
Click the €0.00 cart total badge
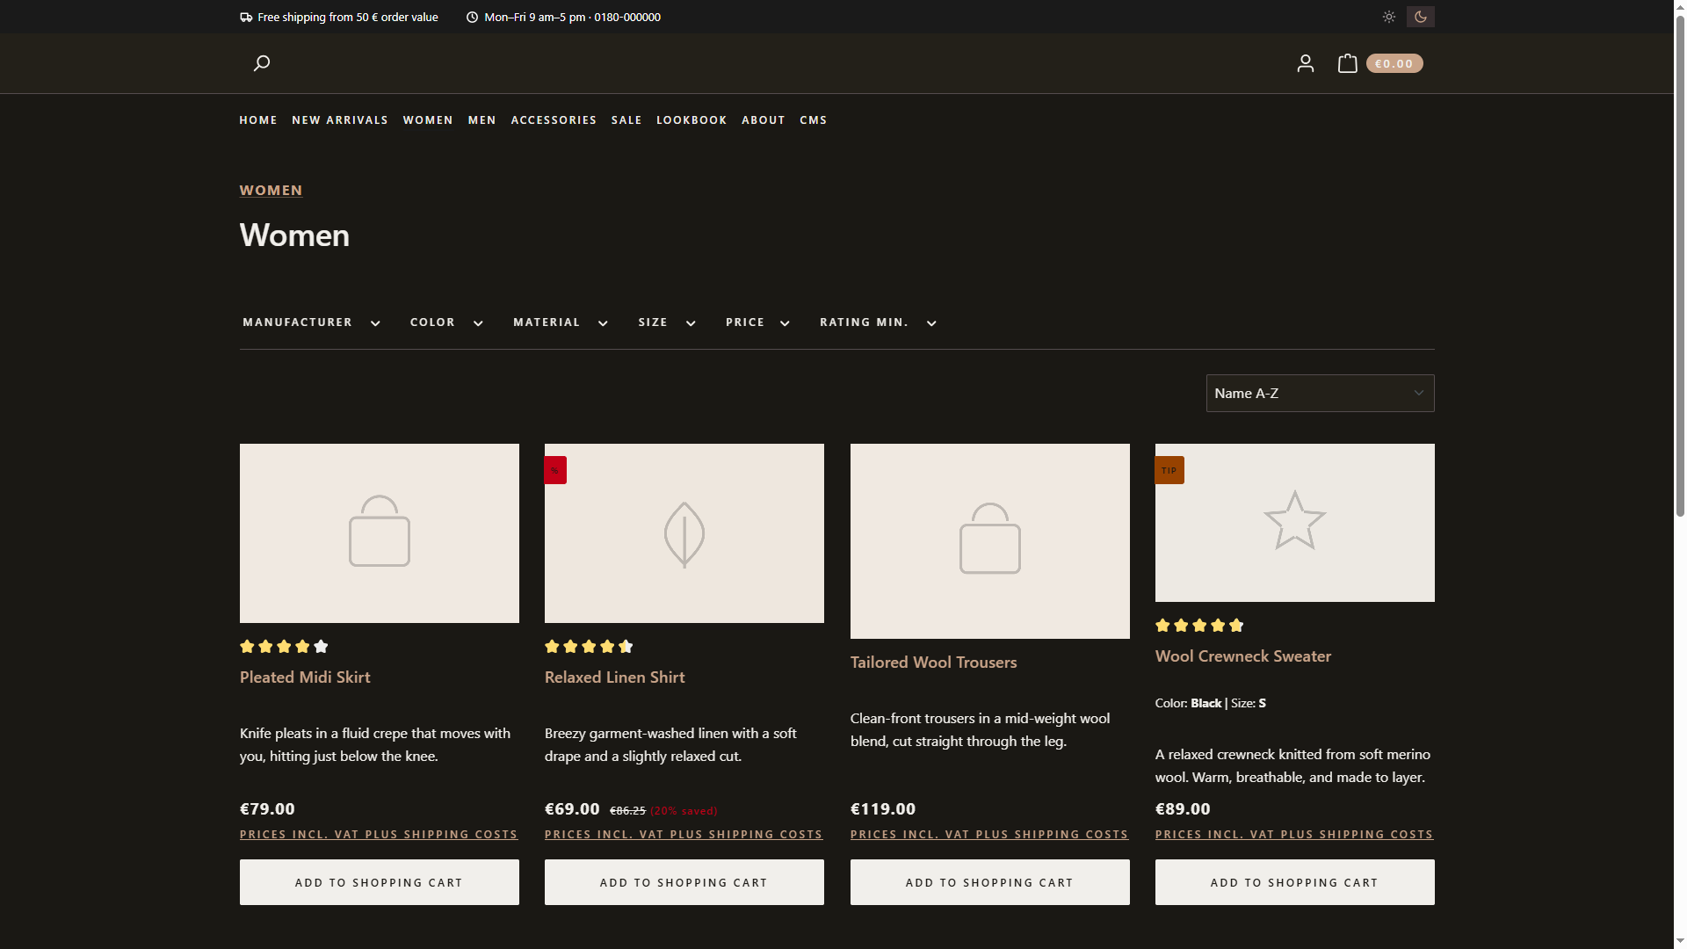click(1394, 63)
